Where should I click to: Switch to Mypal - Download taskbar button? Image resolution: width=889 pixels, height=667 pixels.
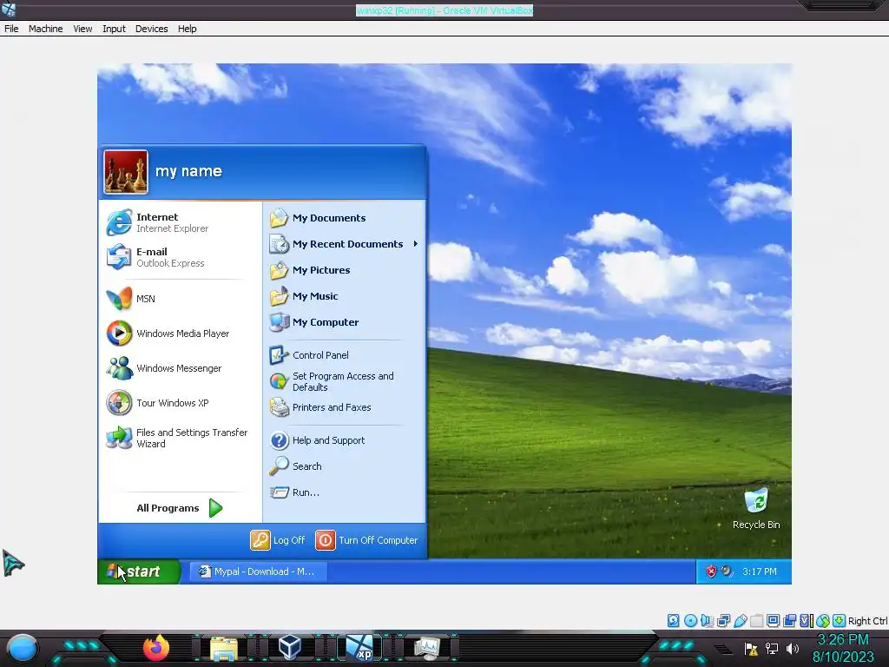point(257,571)
